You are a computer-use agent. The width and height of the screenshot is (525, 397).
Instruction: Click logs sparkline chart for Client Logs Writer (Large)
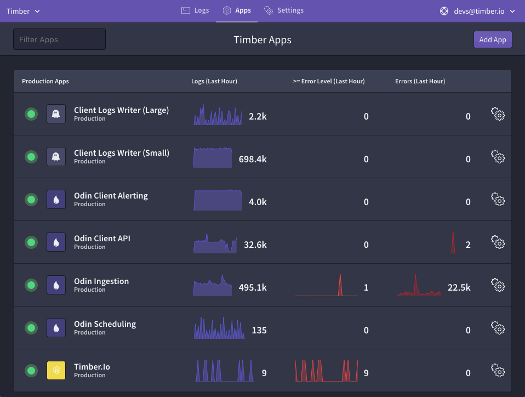point(218,115)
